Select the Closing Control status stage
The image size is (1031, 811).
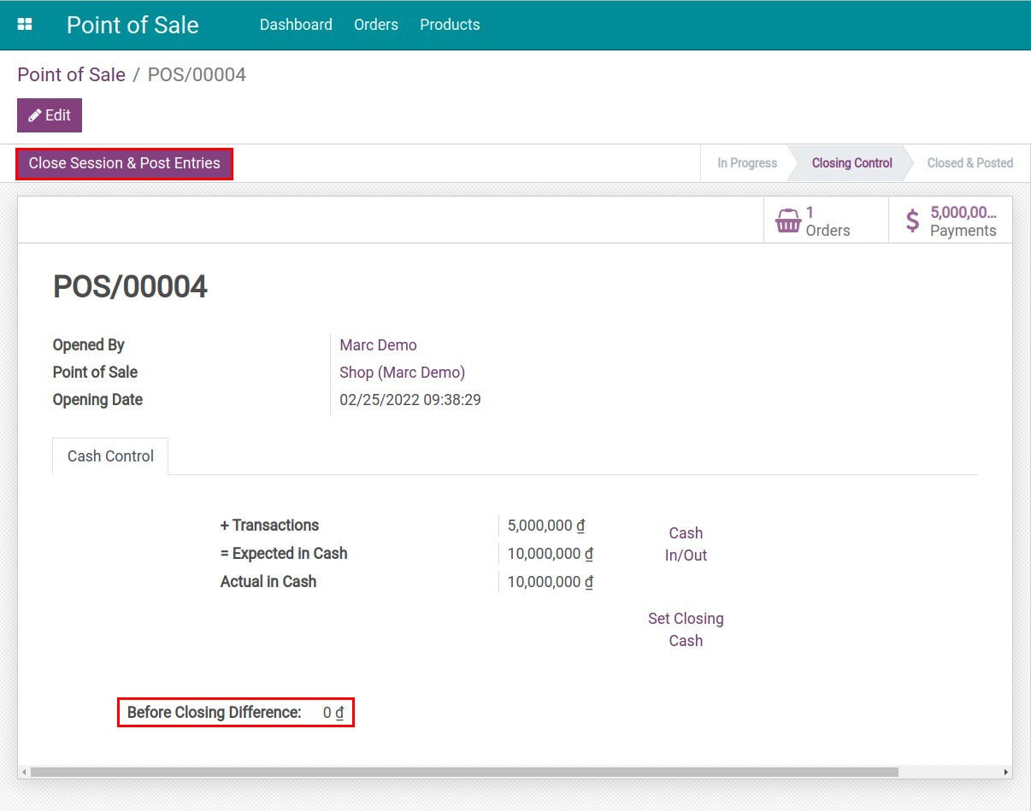tap(851, 163)
